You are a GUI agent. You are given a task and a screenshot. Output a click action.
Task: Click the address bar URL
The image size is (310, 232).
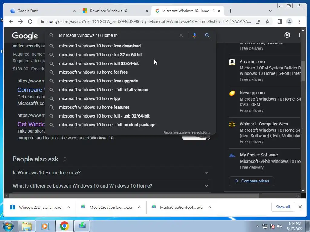(149, 21)
